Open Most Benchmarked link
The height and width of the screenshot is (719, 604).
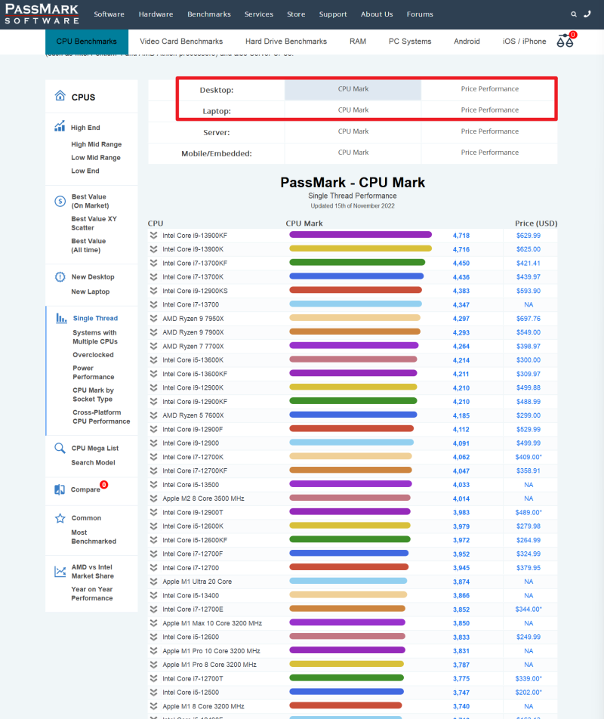94,537
